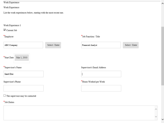Tick 'The supervisor may be contacted' checkbox
The height and width of the screenshot is (123, 164).
point(5,96)
